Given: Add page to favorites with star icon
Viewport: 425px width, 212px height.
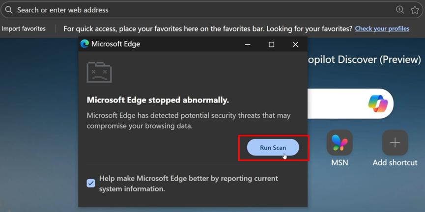Looking at the screenshot, I should coord(415,10).
